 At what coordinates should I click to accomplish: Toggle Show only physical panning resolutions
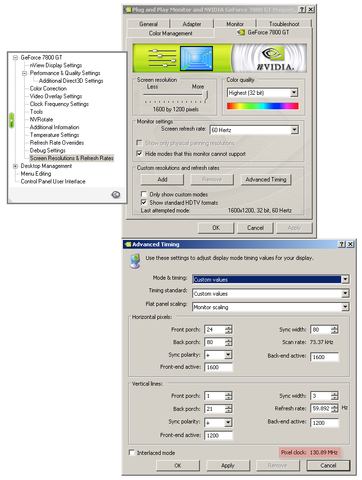[140, 143]
